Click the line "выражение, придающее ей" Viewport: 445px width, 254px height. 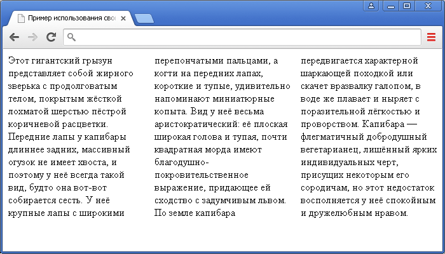pyautogui.click(x=212, y=188)
